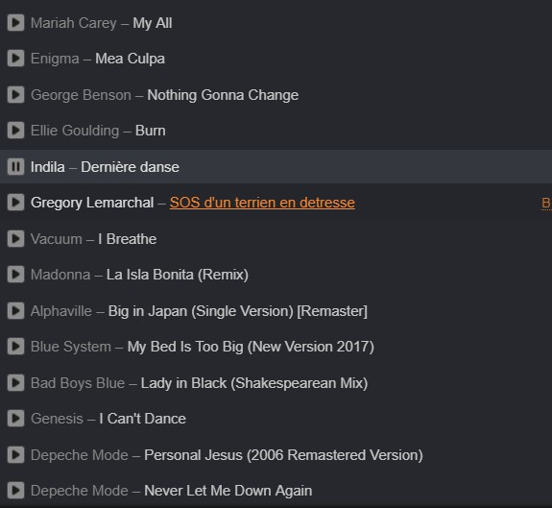Play Depeche Mode – Personal Jesus
552x508 pixels.
pyautogui.click(x=16, y=455)
